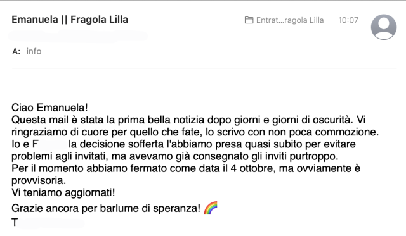Click the blurred signature starting with 'T'
406x236 pixels.
tap(48, 222)
